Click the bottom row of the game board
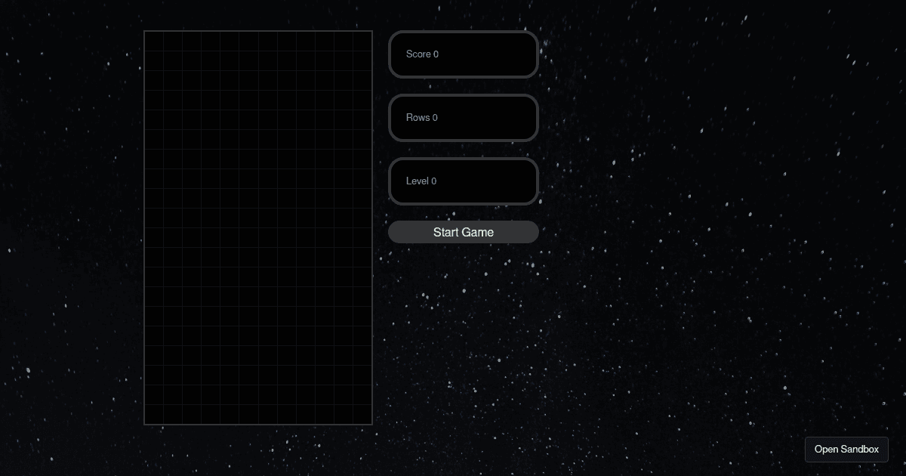Viewport: 906px width, 476px height. point(258,416)
